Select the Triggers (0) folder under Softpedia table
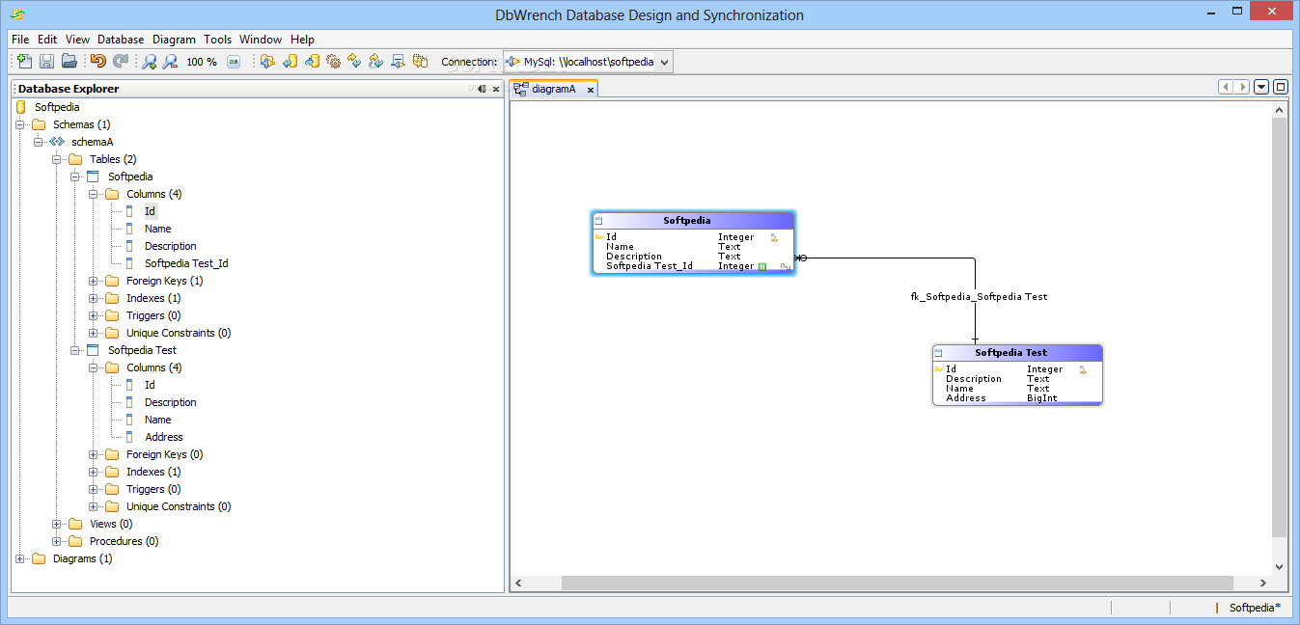1300x625 pixels. pyautogui.click(x=153, y=315)
